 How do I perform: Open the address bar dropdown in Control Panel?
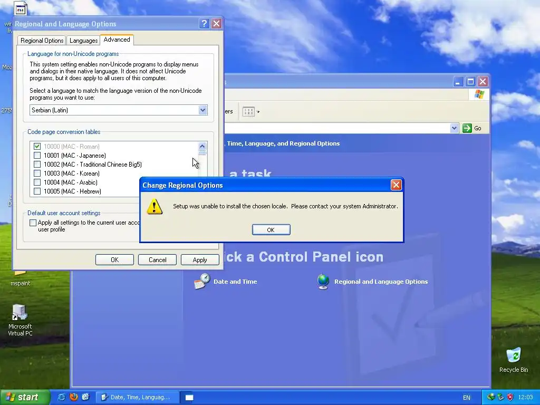click(x=454, y=128)
